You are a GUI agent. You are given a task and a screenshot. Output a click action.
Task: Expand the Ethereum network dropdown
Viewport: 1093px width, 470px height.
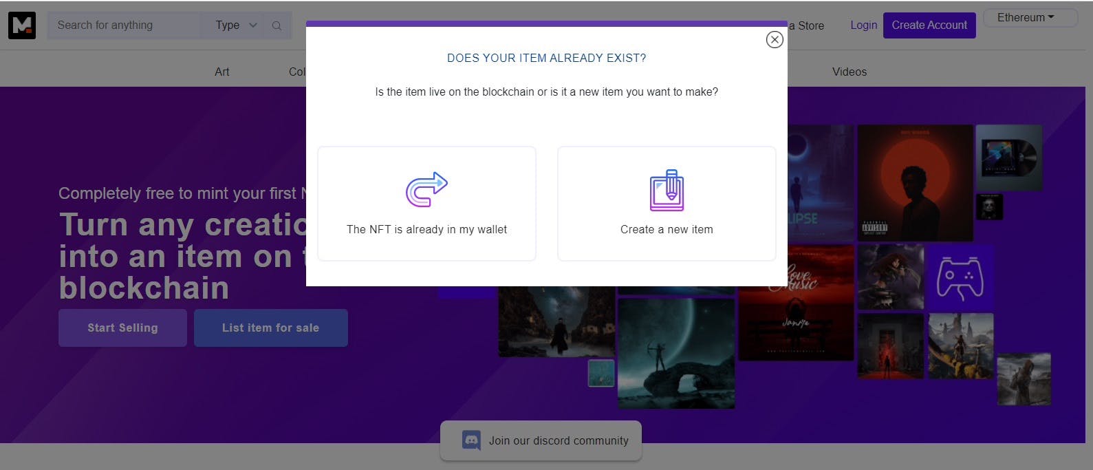1030,18
